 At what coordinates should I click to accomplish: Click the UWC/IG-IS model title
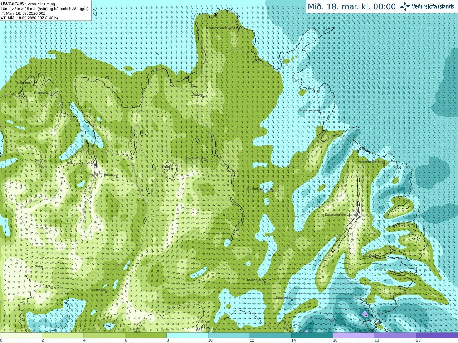click(x=13, y=4)
